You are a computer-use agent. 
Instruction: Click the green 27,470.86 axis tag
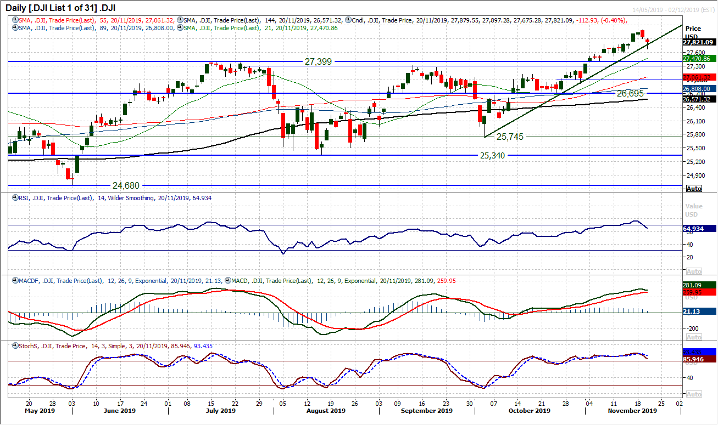pyautogui.click(x=698, y=58)
